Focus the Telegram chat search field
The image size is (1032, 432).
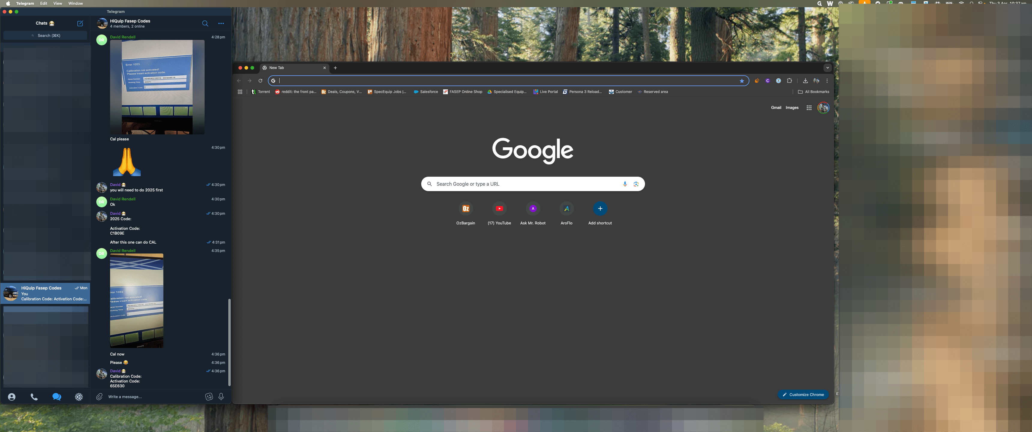click(45, 36)
